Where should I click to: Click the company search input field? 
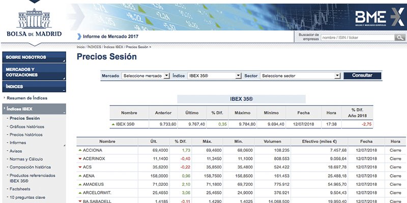tap(358, 38)
